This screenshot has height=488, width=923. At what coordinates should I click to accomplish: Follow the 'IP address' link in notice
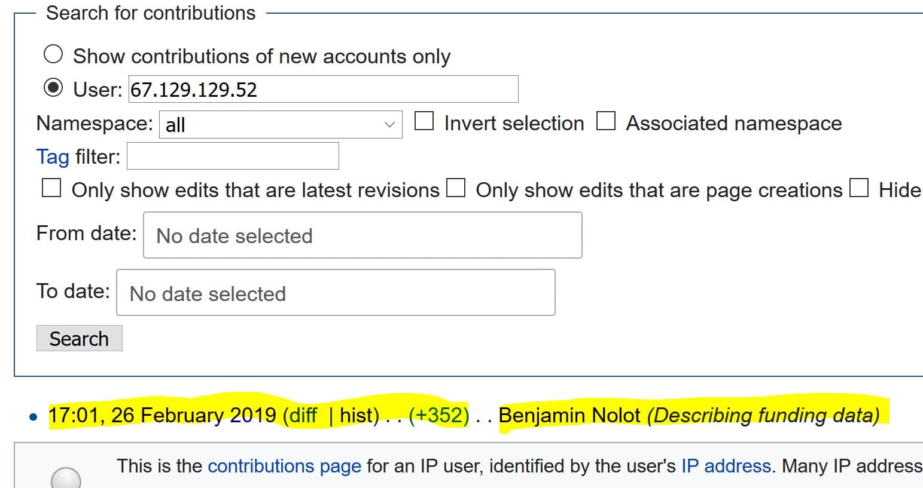[726, 466]
